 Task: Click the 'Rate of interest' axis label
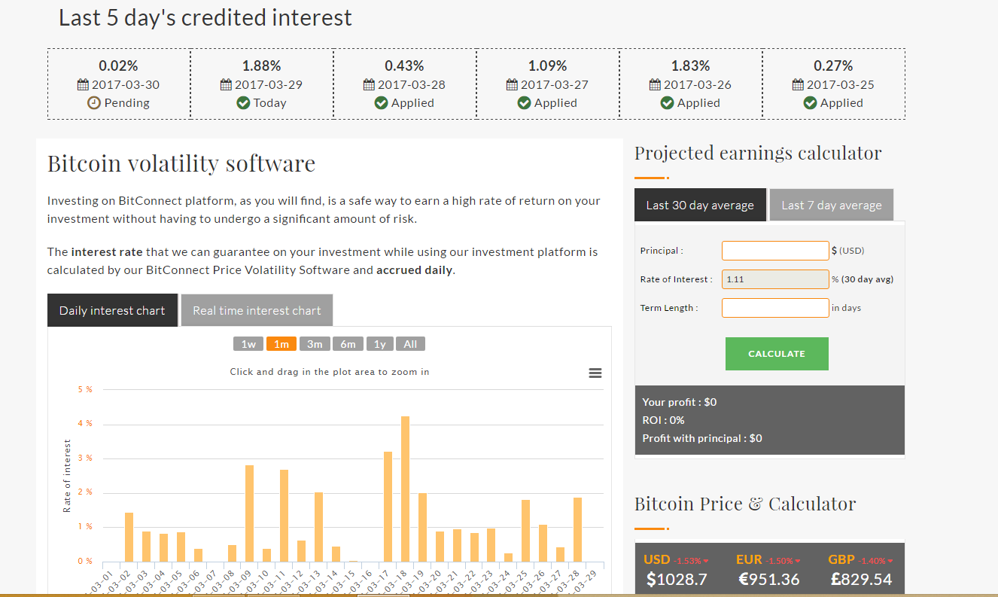(67, 477)
